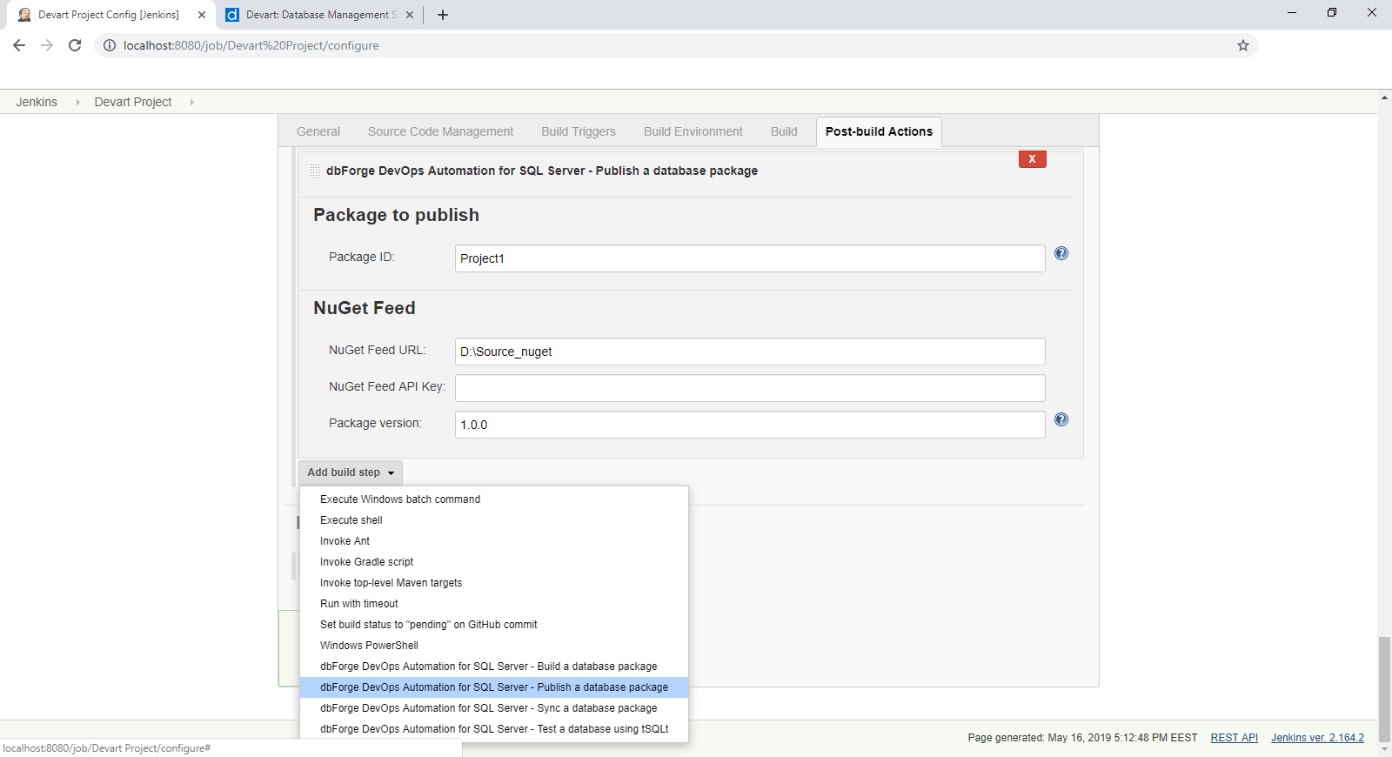Open help for the Package version field
This screenshot has height=757, width=1392.
[1061, 419]
